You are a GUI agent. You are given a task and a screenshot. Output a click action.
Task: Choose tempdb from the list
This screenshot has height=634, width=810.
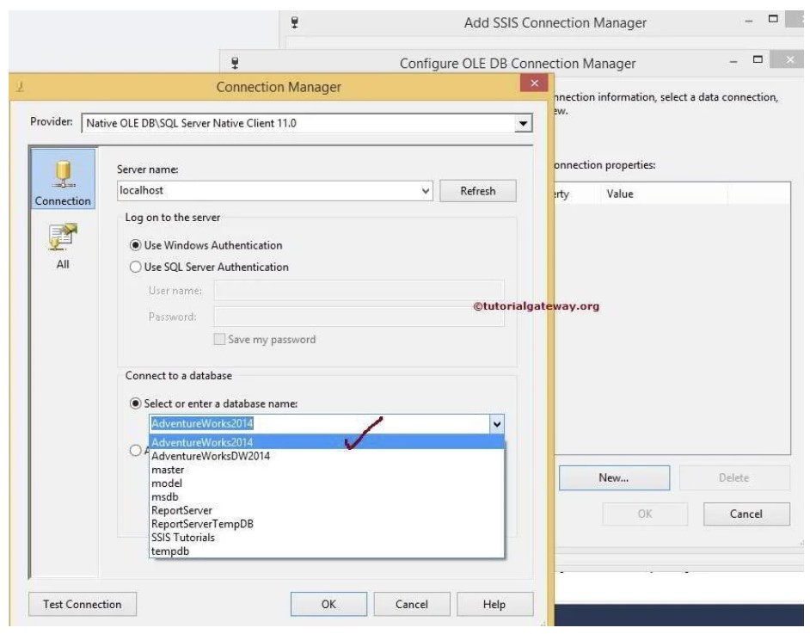pyautogui.click(x=327, y=551)
